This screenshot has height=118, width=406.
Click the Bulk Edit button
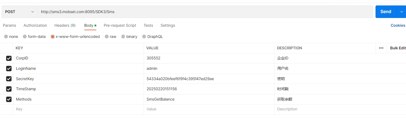click(398, 48)
